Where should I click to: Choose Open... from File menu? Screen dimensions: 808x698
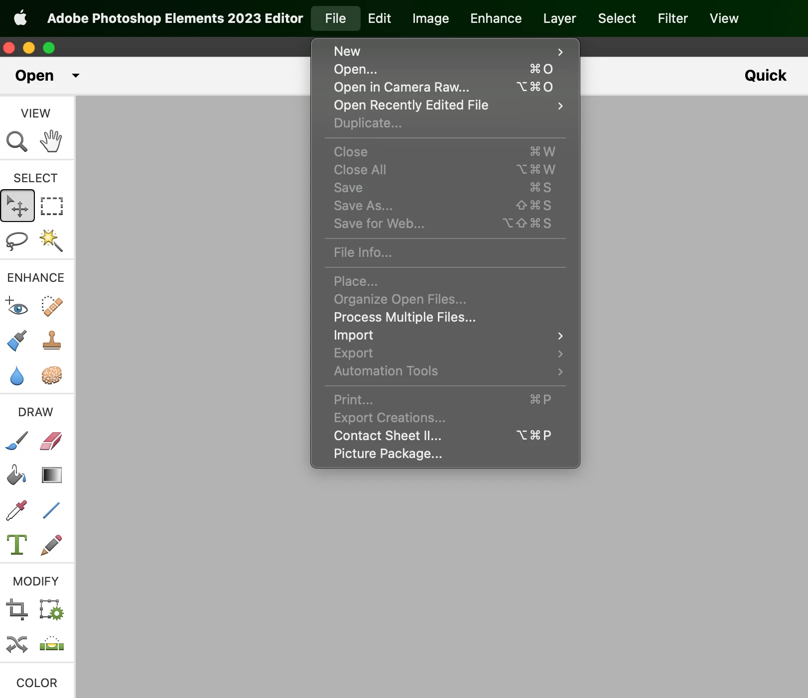445,69
